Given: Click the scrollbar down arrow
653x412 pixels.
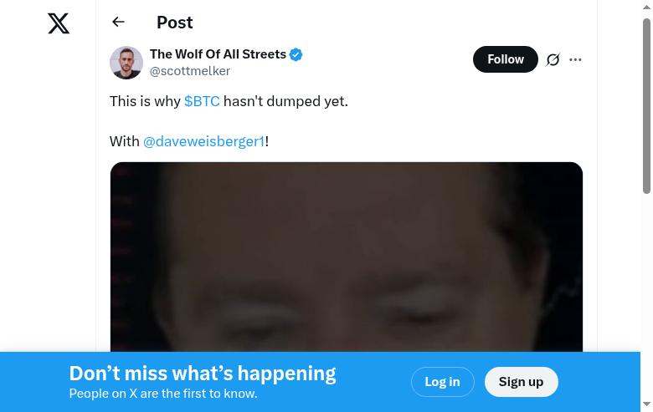Looking at the screenshot, I should pyautogui.click(x=646, y=404).
